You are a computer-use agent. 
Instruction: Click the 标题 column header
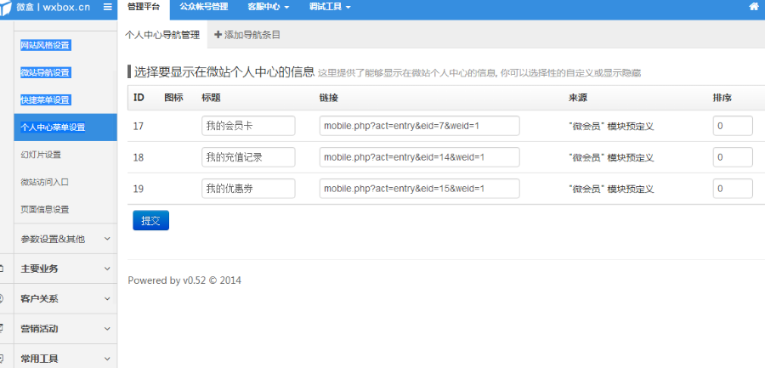[x=212, y=98]
